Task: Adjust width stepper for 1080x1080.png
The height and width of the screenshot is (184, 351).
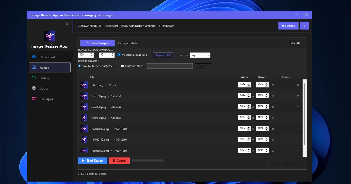Action: pyautogui.click(x=249, y=129)
